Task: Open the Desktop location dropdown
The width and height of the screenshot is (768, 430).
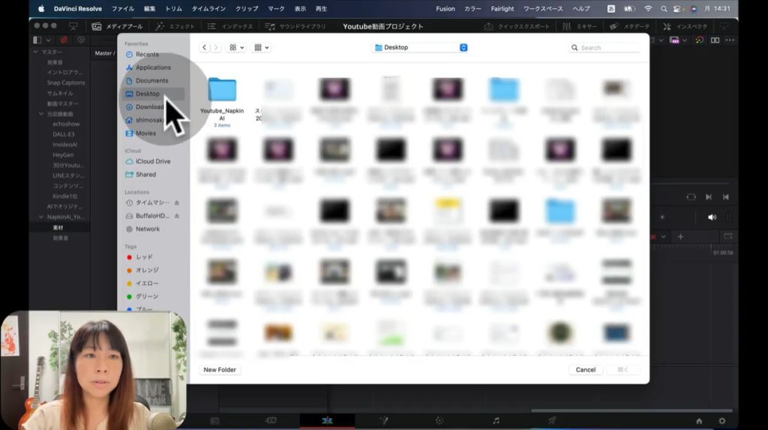Action: 421,47
